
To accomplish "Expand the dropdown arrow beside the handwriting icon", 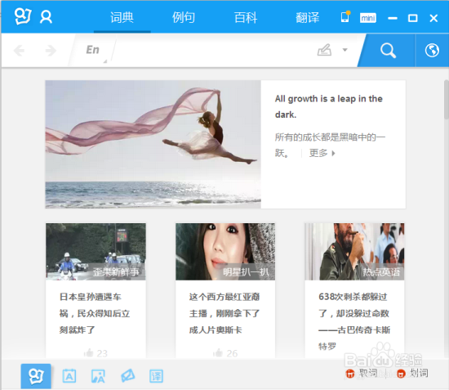I will [345, 50].
